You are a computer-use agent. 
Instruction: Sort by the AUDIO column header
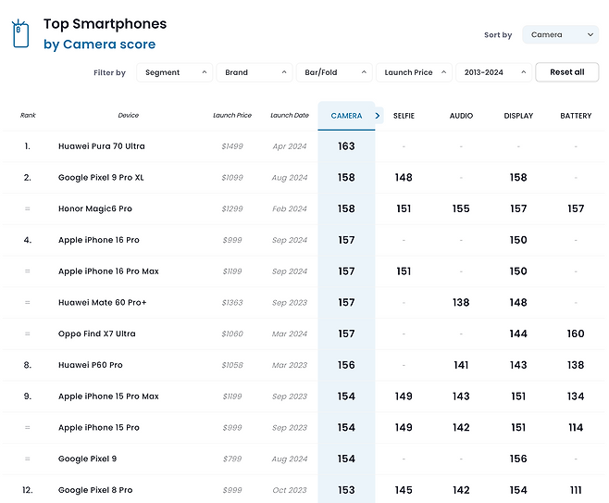tap(461, 116)
